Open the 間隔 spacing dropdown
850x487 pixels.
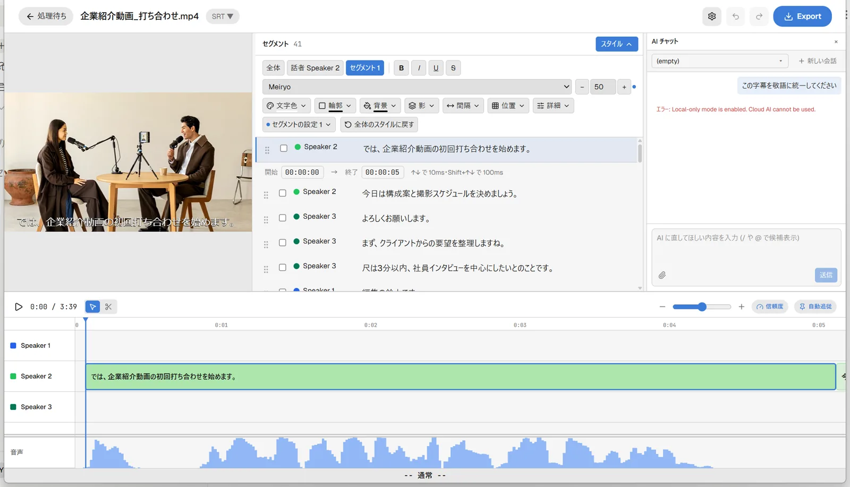point(463,106)
